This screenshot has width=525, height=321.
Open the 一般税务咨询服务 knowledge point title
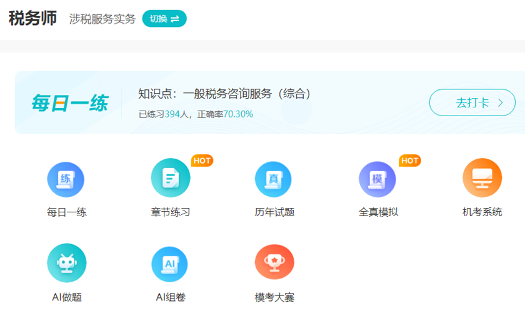[224, 94]
